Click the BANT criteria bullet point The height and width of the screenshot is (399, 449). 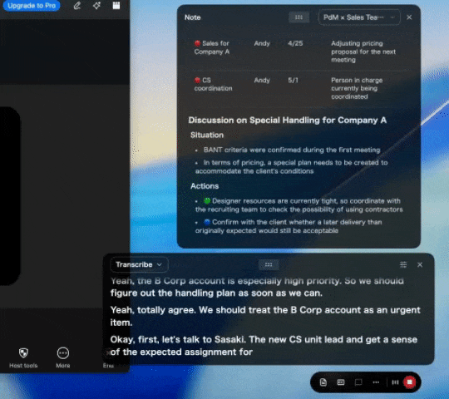coord(292,150)
